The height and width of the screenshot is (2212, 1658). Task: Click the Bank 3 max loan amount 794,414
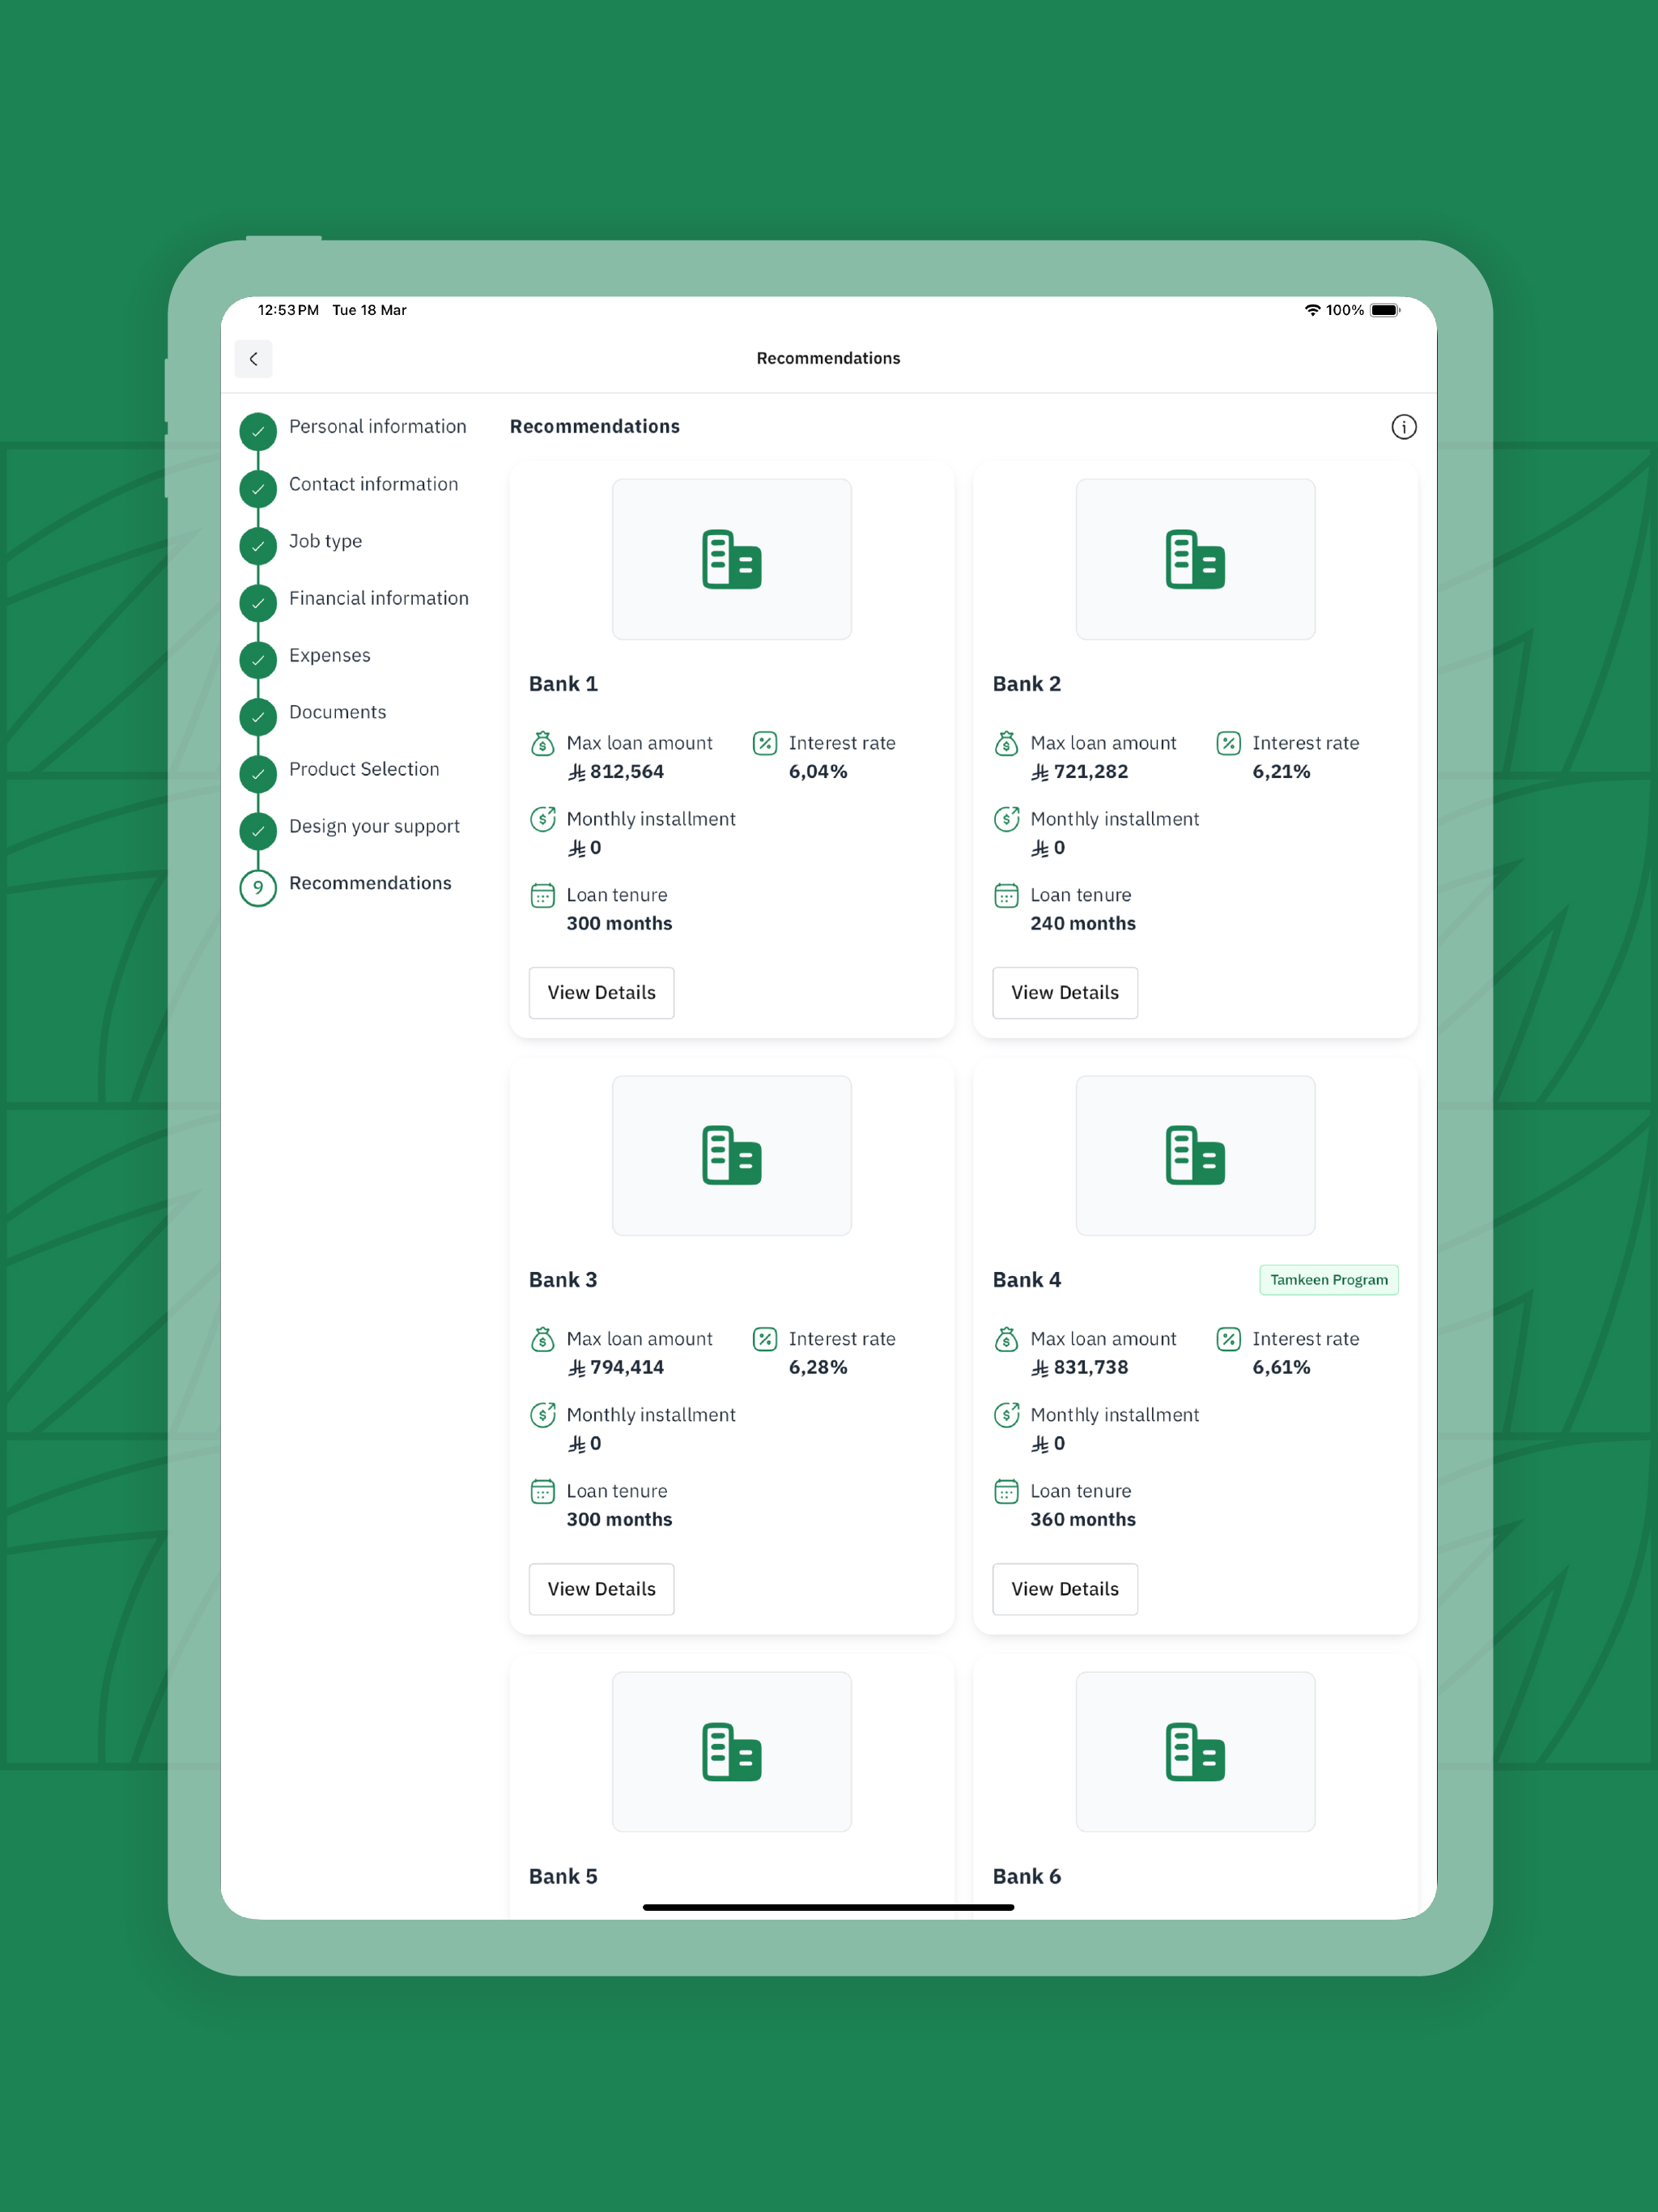coord(616,1368)
